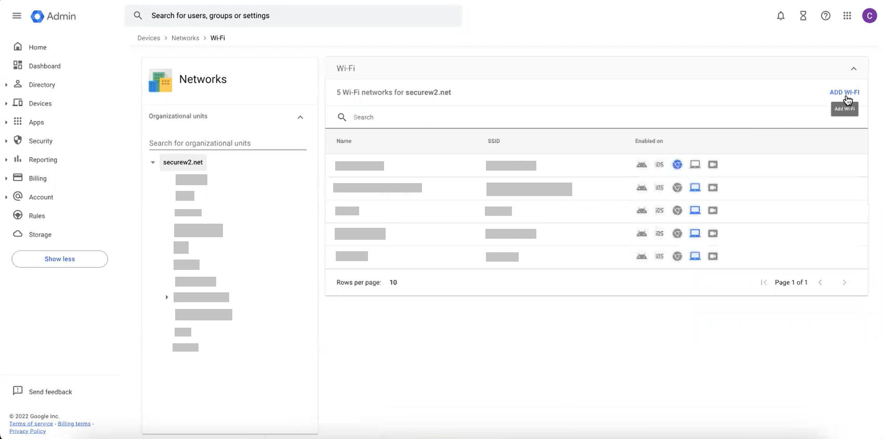Open the tasks hourglass icon

click(803, 16)
